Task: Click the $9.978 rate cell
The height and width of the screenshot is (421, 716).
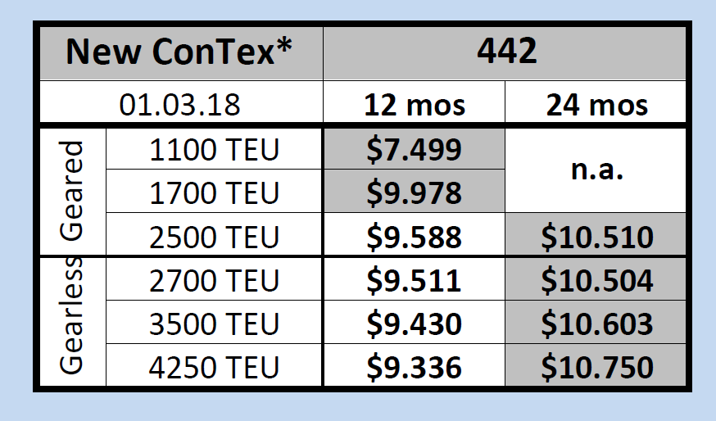Action: [x=414, y=193]
